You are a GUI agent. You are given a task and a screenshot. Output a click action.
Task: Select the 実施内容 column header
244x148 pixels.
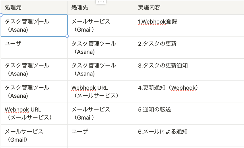pyautogui.click(x=189, y=8)
